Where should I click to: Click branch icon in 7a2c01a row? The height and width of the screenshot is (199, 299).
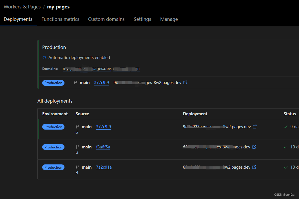coord(77,167)
